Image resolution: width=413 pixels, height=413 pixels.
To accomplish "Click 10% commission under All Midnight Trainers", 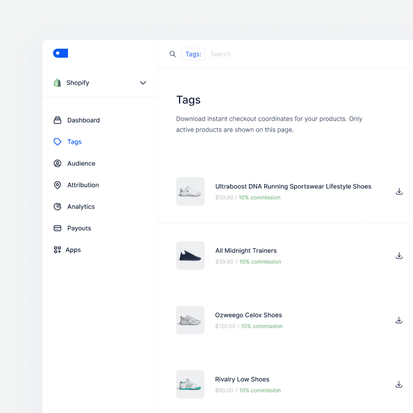I will click(260, 262).
